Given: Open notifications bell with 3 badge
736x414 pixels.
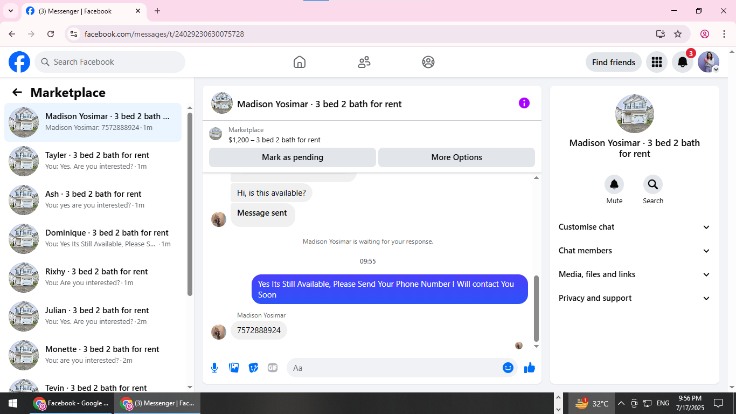Looking at the screenshot, I should tap(683, 62).
